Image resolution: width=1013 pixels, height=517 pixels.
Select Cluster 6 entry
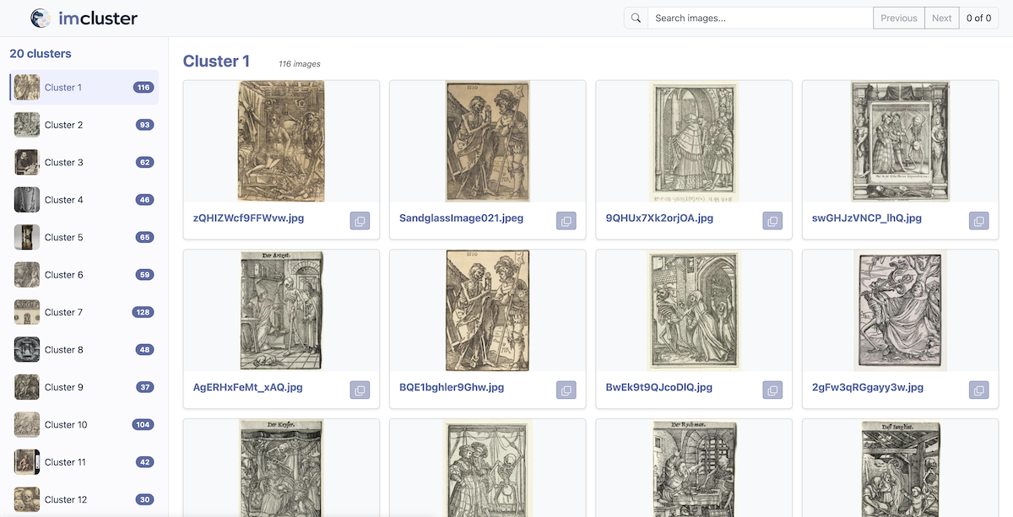84,275
